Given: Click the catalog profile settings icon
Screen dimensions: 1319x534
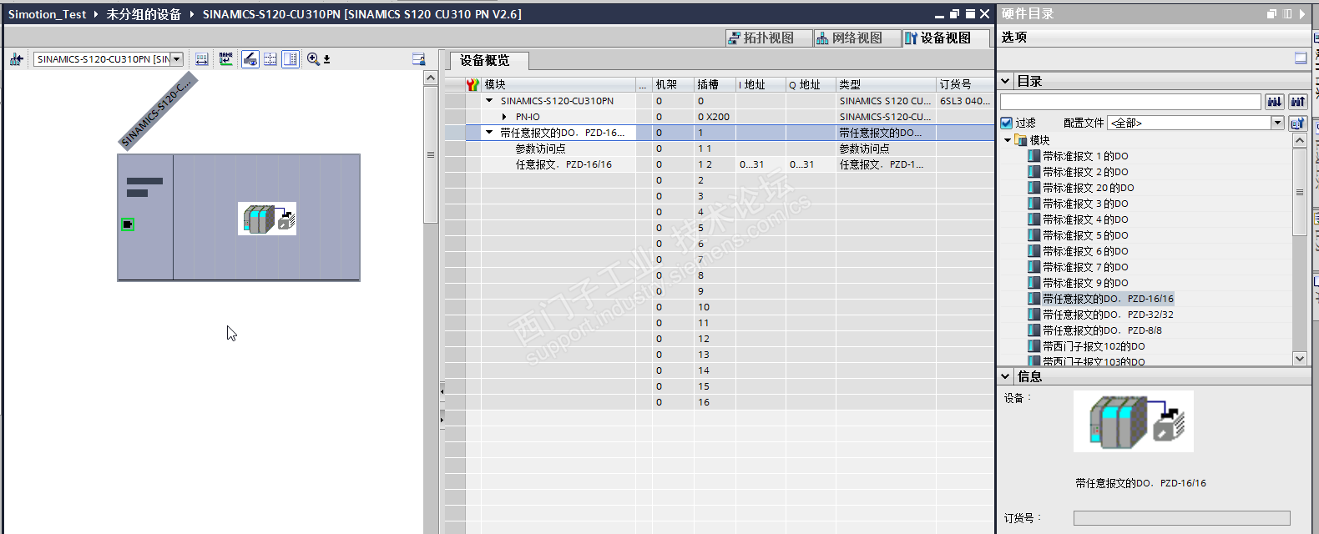Looking at the screenshot, I should point(1297,123).
